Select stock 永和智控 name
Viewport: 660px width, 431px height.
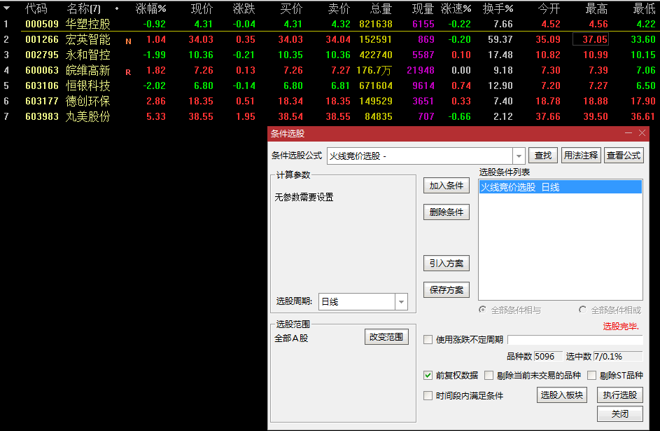click(x=87, y=55)
